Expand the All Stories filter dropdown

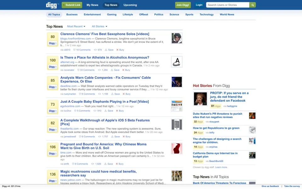click(x=99, y=26)
